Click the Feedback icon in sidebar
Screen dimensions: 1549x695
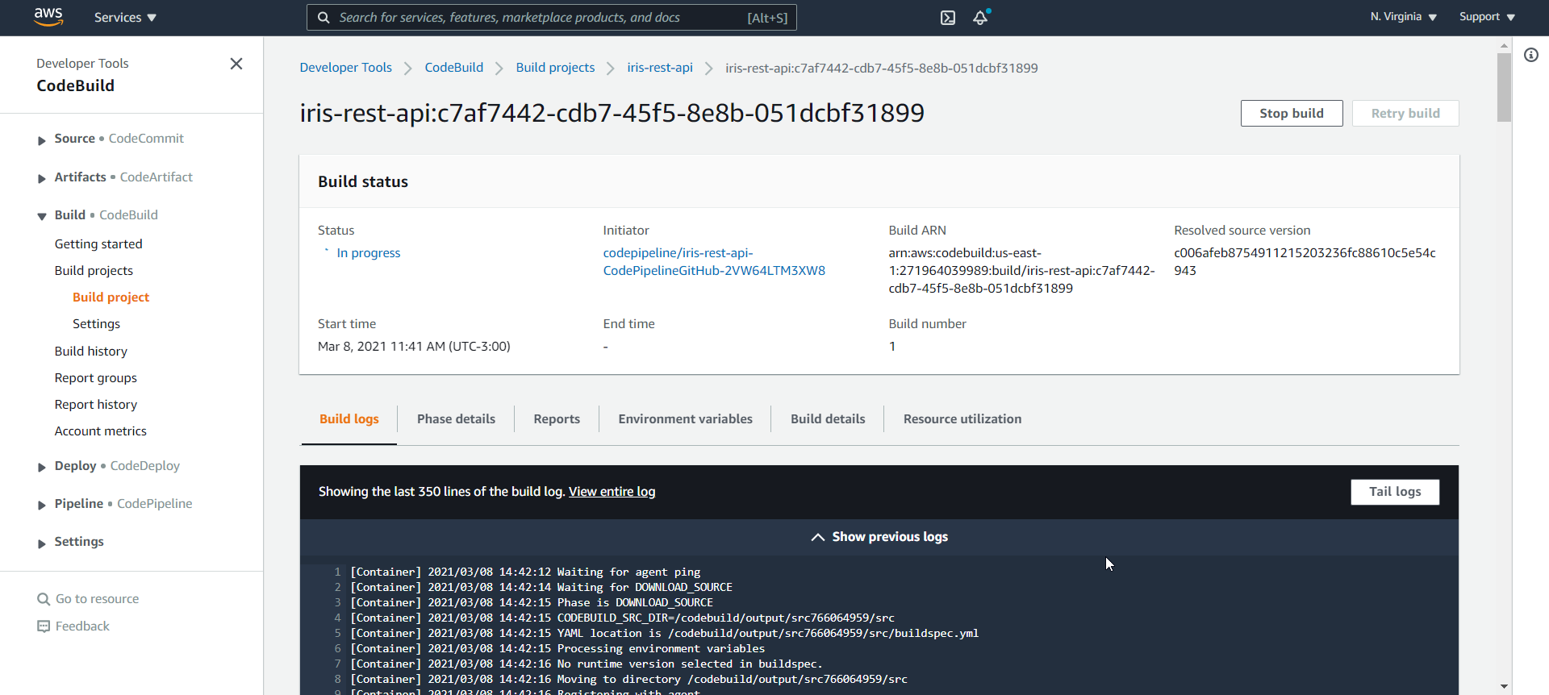44,626
